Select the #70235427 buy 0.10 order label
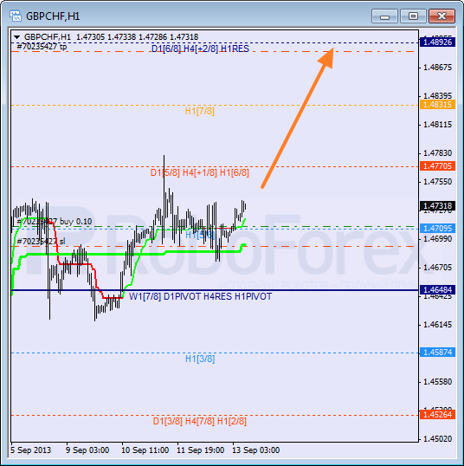This screenshot has width=464, height=466. click(x=55, y=222)
